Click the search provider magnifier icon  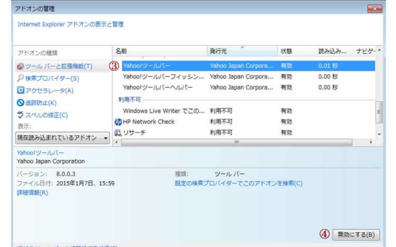coord(20,78)
